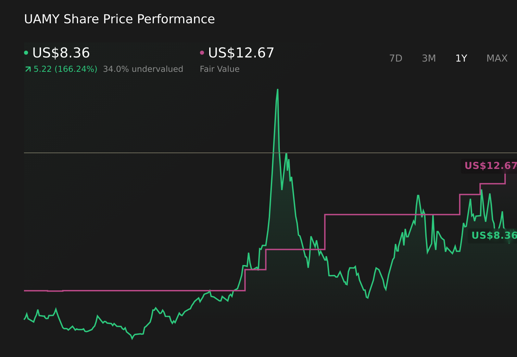The image size is (517, 357).
Task: Click the green upward trend arrow
Action: tap(28, 69)
